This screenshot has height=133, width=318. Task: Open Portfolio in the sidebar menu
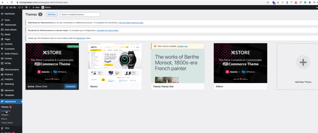pyautogui.click(x=9, y=44)
